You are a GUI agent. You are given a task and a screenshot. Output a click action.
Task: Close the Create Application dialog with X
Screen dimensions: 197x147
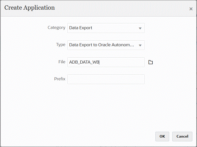191,9
